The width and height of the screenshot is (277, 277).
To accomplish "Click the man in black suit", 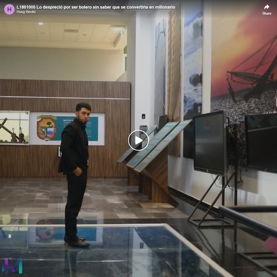I will coord(75,161).
